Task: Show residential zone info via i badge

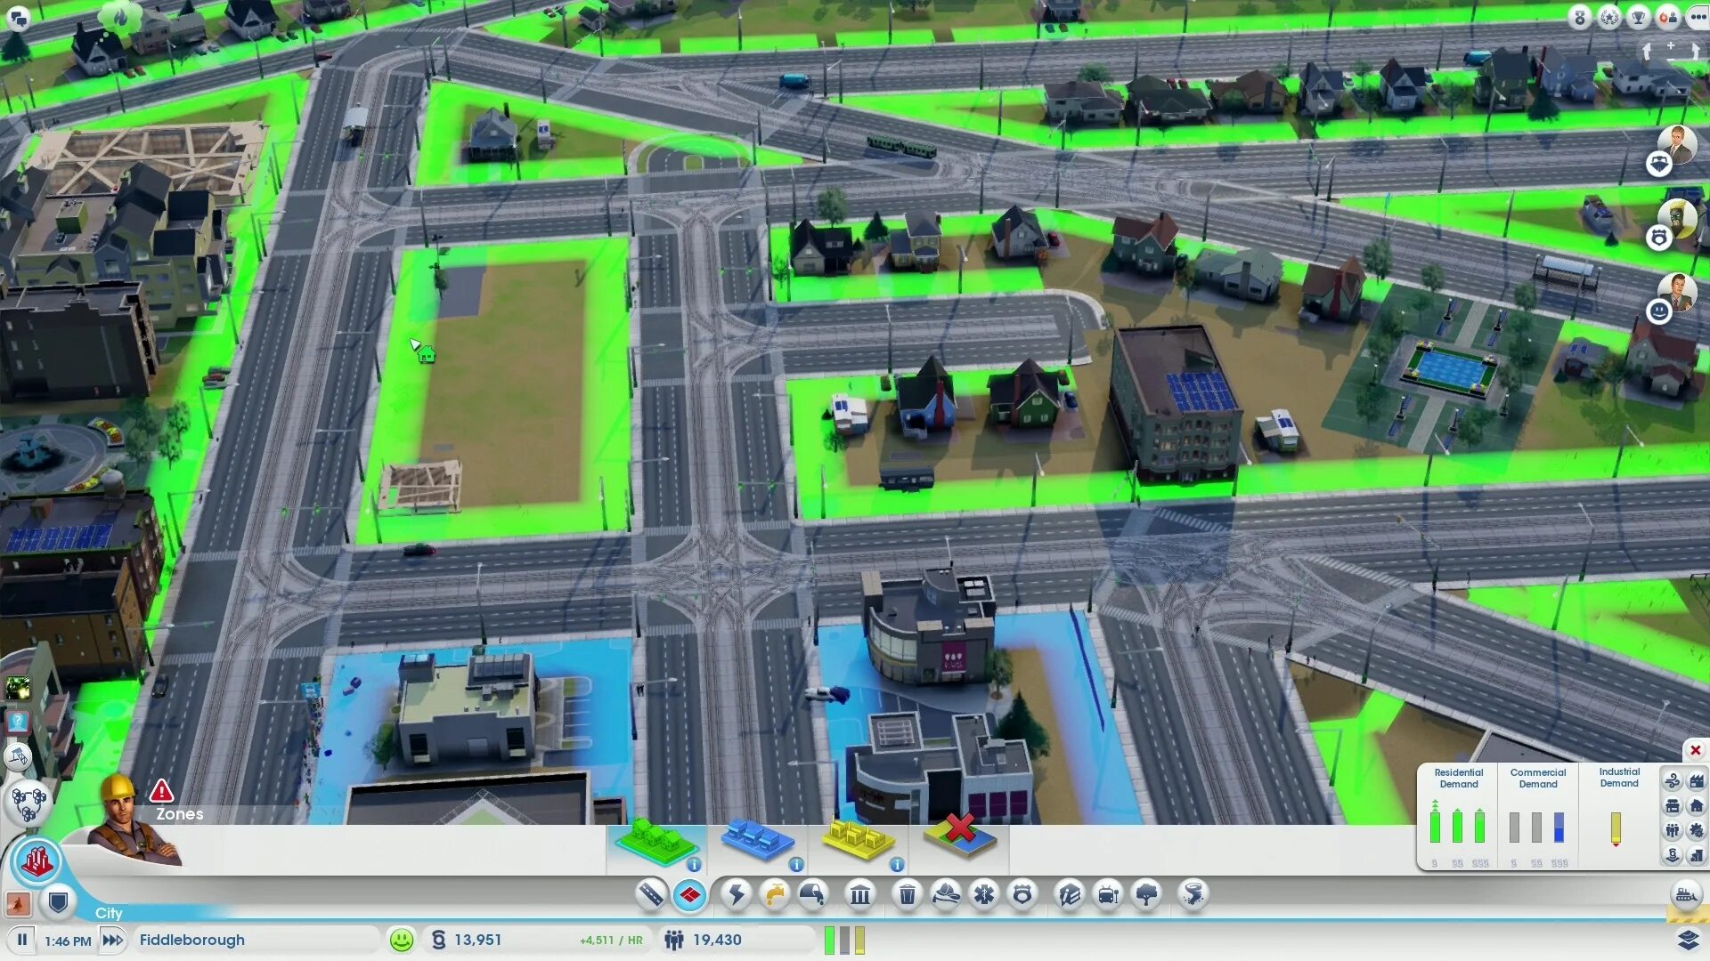Action: pyautogui.click(x=694, y=864)
